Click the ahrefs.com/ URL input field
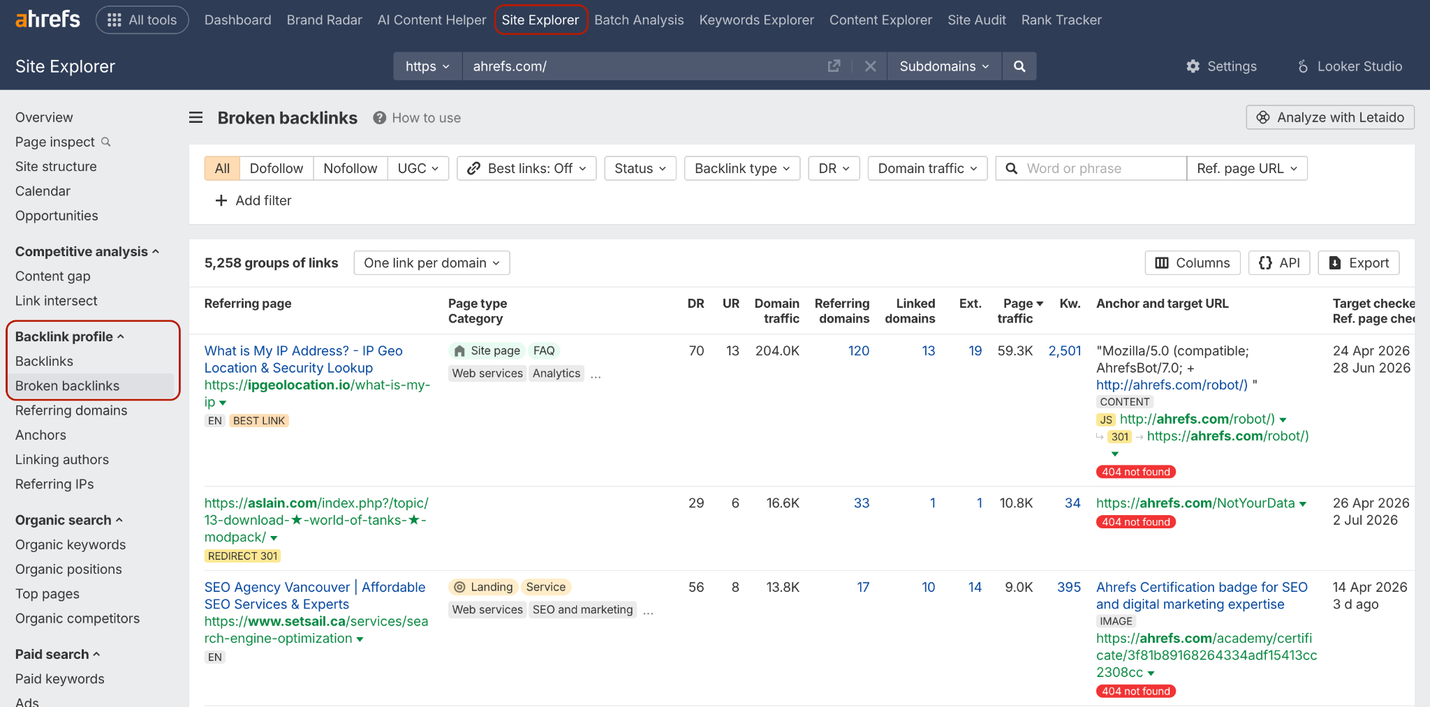Screen dimensions: 1430x707 (642, 66)
